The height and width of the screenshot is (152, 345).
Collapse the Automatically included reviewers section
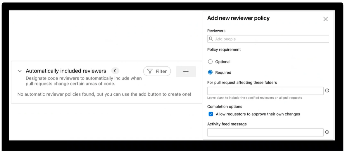click(20, 71)
